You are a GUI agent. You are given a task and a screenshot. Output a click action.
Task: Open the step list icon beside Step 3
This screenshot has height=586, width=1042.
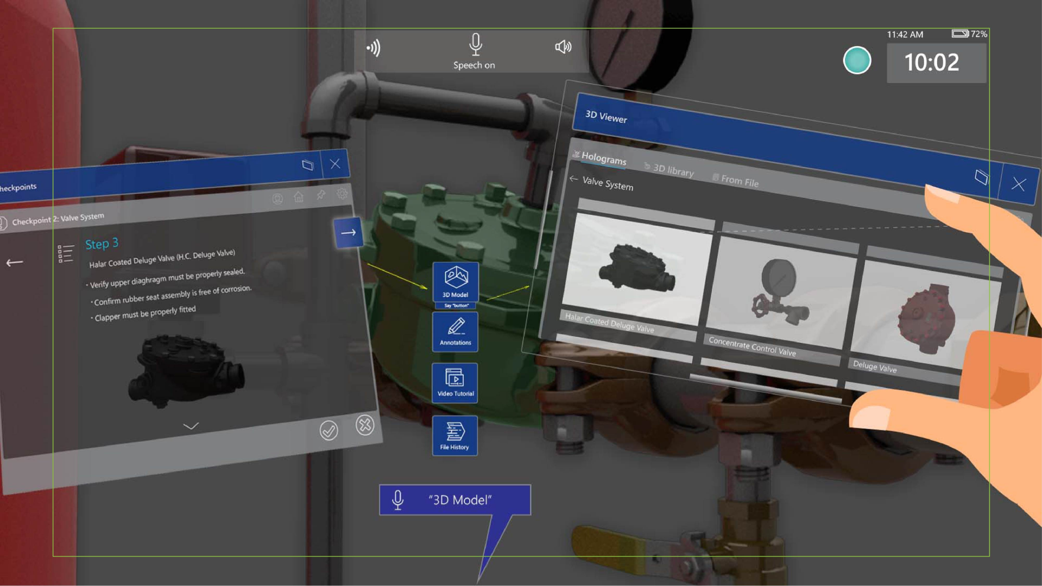point(66,253)
